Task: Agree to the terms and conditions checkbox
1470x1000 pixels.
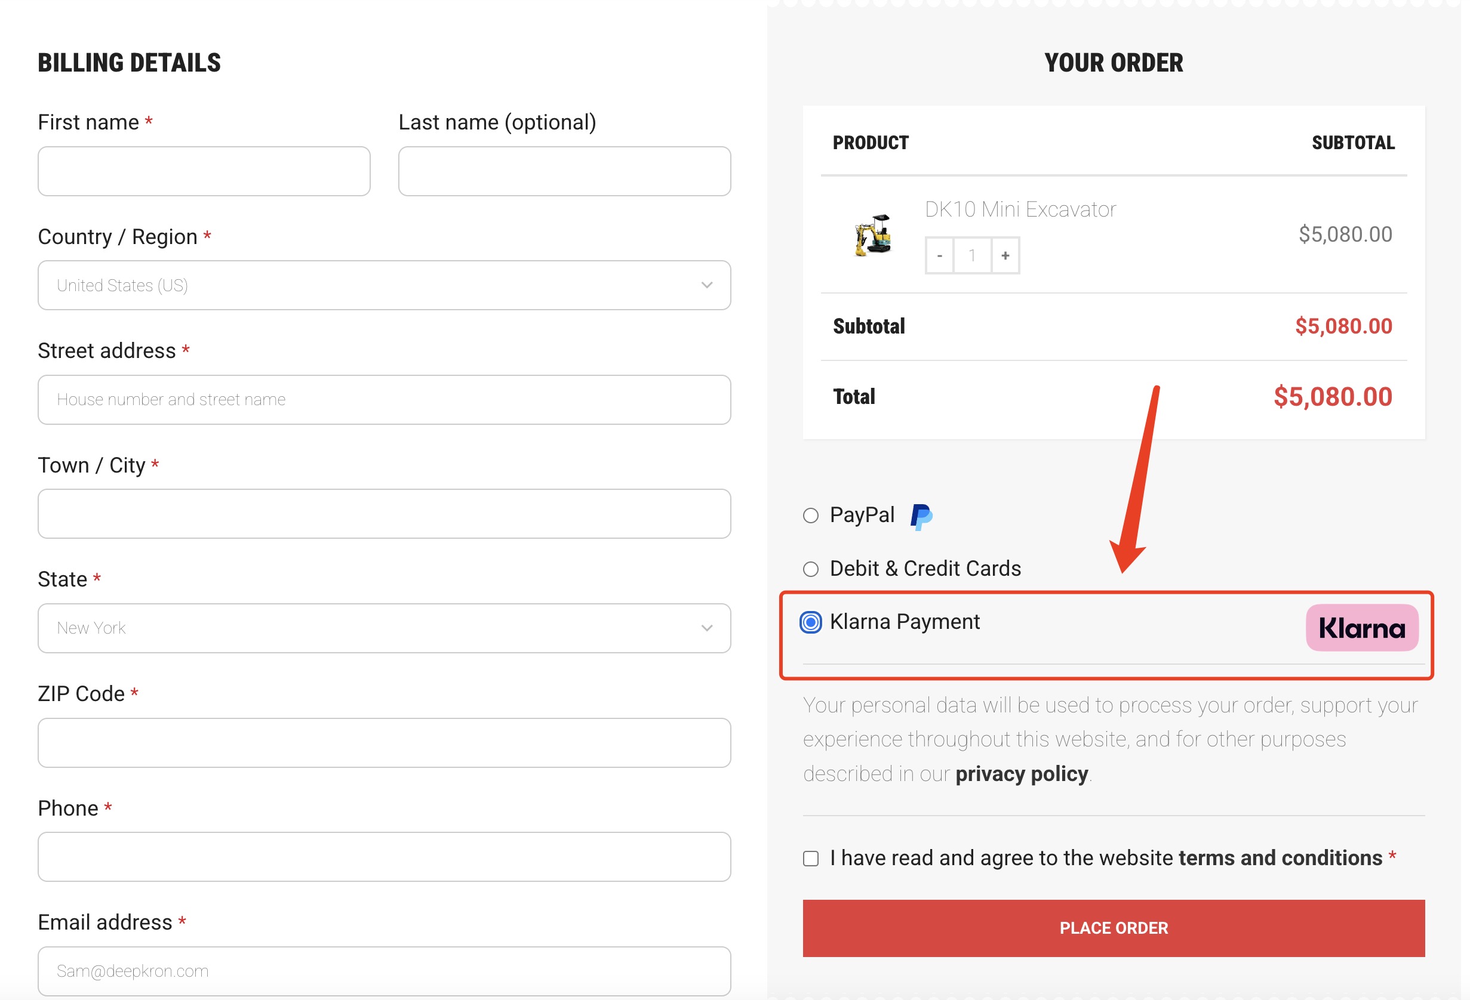Action: click(811, 859)
